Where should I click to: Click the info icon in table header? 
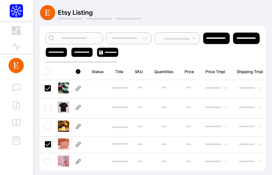point(78,72)
